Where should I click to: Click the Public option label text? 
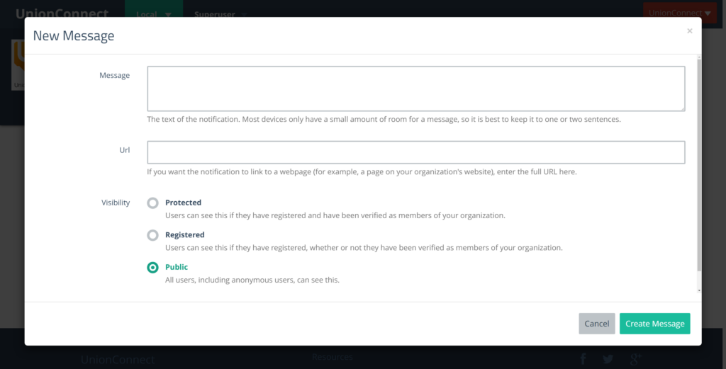[177, 267]
